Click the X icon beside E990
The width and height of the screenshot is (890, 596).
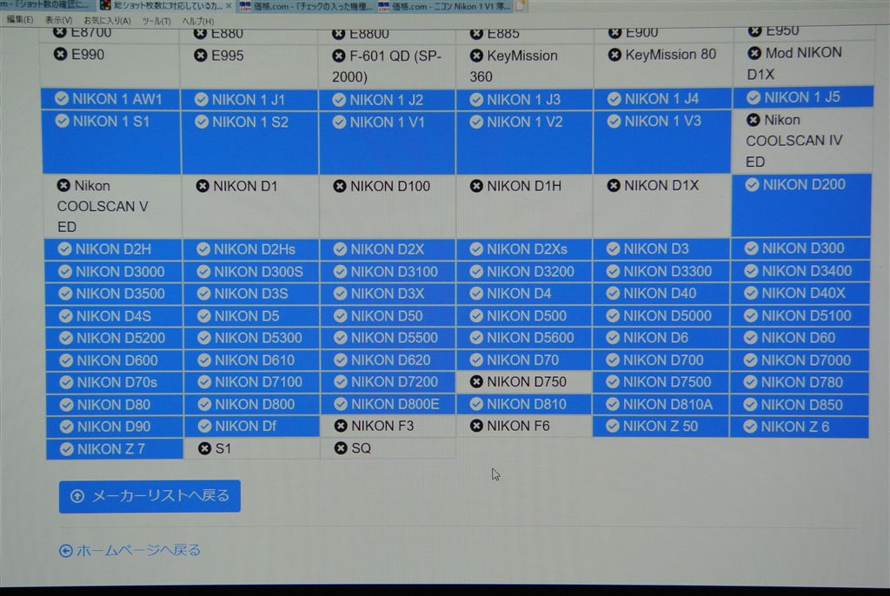pyautogui.click(x=60, y=54)
